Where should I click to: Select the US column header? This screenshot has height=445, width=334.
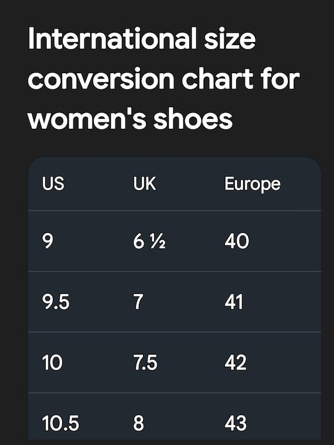(53, 184)
